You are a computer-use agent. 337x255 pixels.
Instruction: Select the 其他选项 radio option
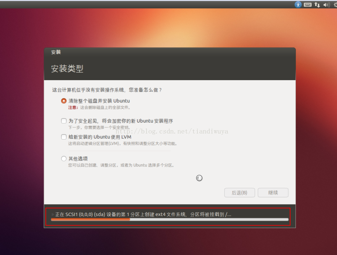click(64, 159)
